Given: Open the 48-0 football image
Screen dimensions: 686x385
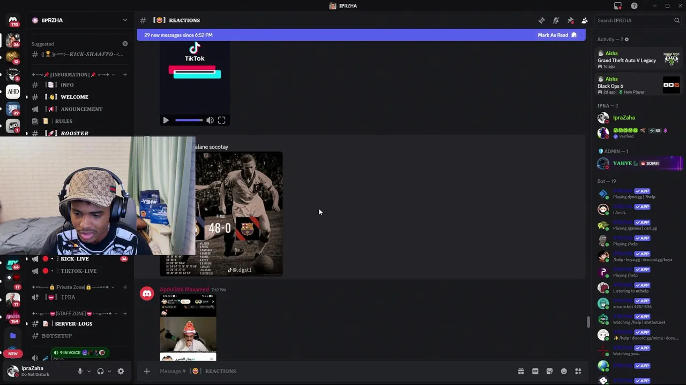Looking at the screenshot, I should point(238,214).
